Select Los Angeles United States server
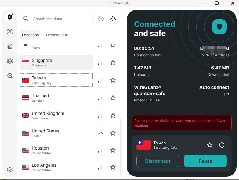This screenshot has height=180, width=239. click(x=56, y=167)
